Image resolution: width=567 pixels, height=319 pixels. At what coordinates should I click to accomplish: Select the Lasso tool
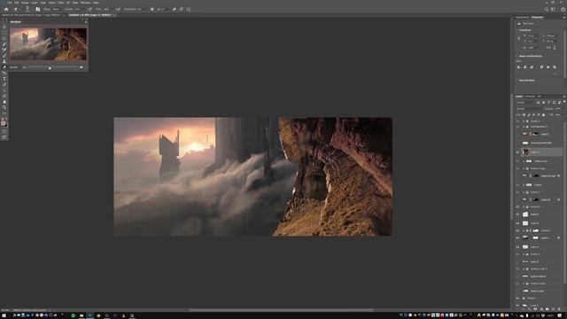click(4, 38)
